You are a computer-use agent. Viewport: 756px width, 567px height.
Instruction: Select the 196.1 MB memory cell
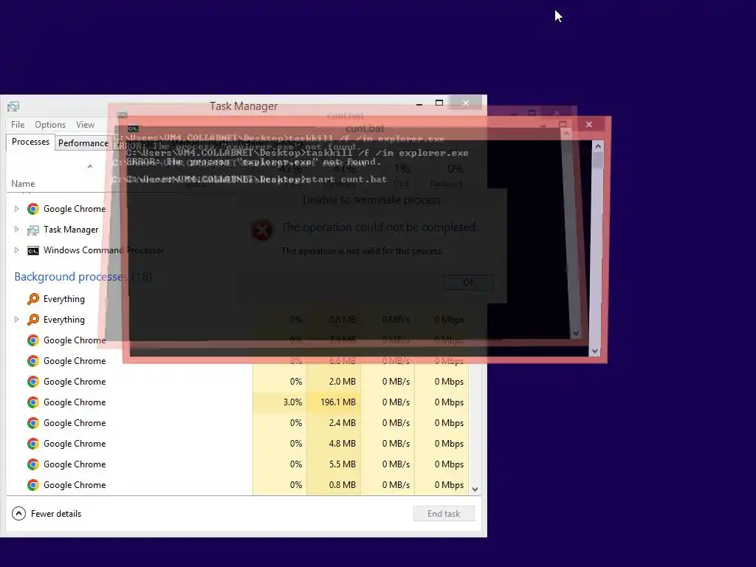[x=334, y=402]
